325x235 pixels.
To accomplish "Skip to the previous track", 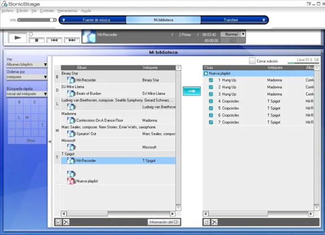I will tap(54, 40).
